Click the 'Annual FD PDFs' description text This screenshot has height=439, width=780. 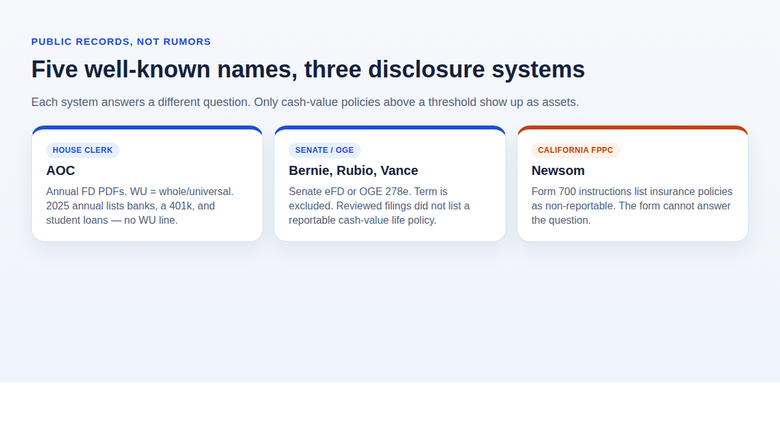tap(140, 206)
